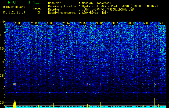
Task: Click the Receiver label
Action: (55, 9)
